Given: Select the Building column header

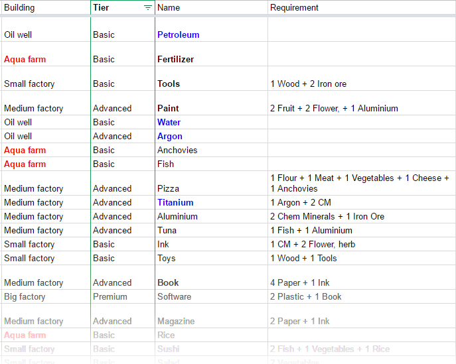Looking at the screenshot, I should coord(45,8).
